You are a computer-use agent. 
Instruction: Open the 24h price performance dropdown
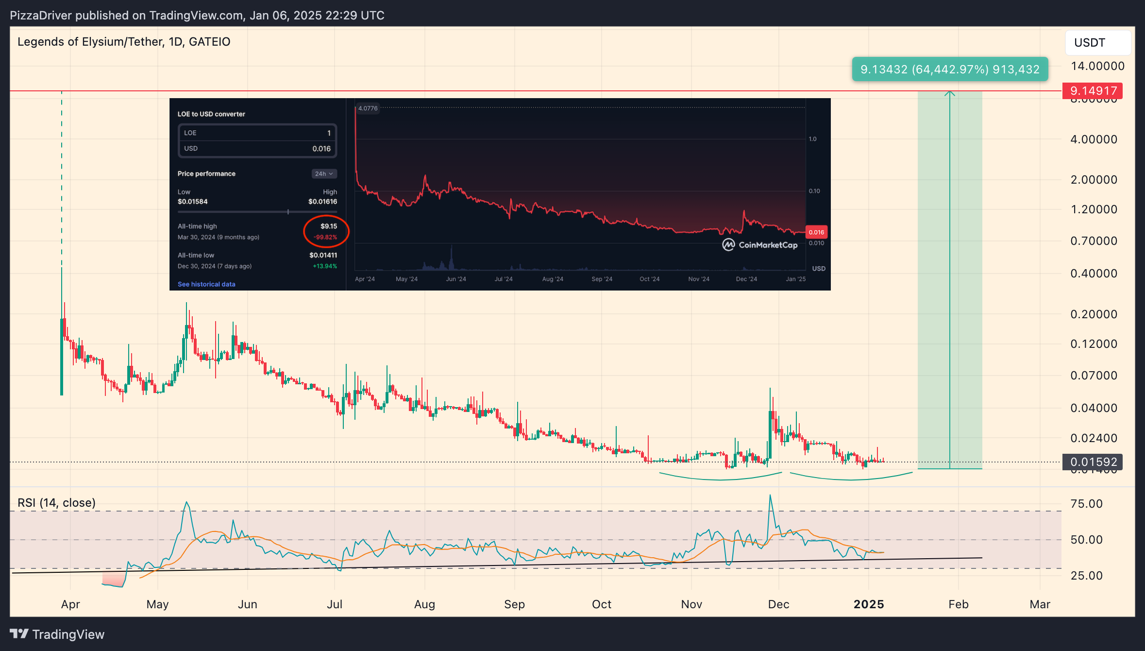324,173
